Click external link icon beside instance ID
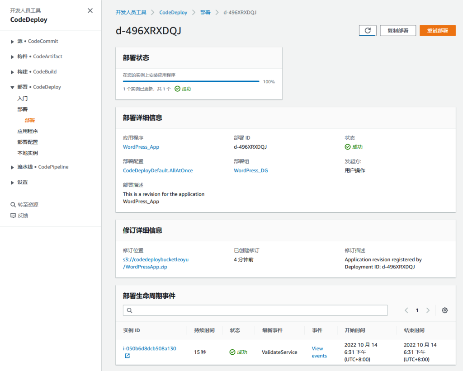 point(127,356)
